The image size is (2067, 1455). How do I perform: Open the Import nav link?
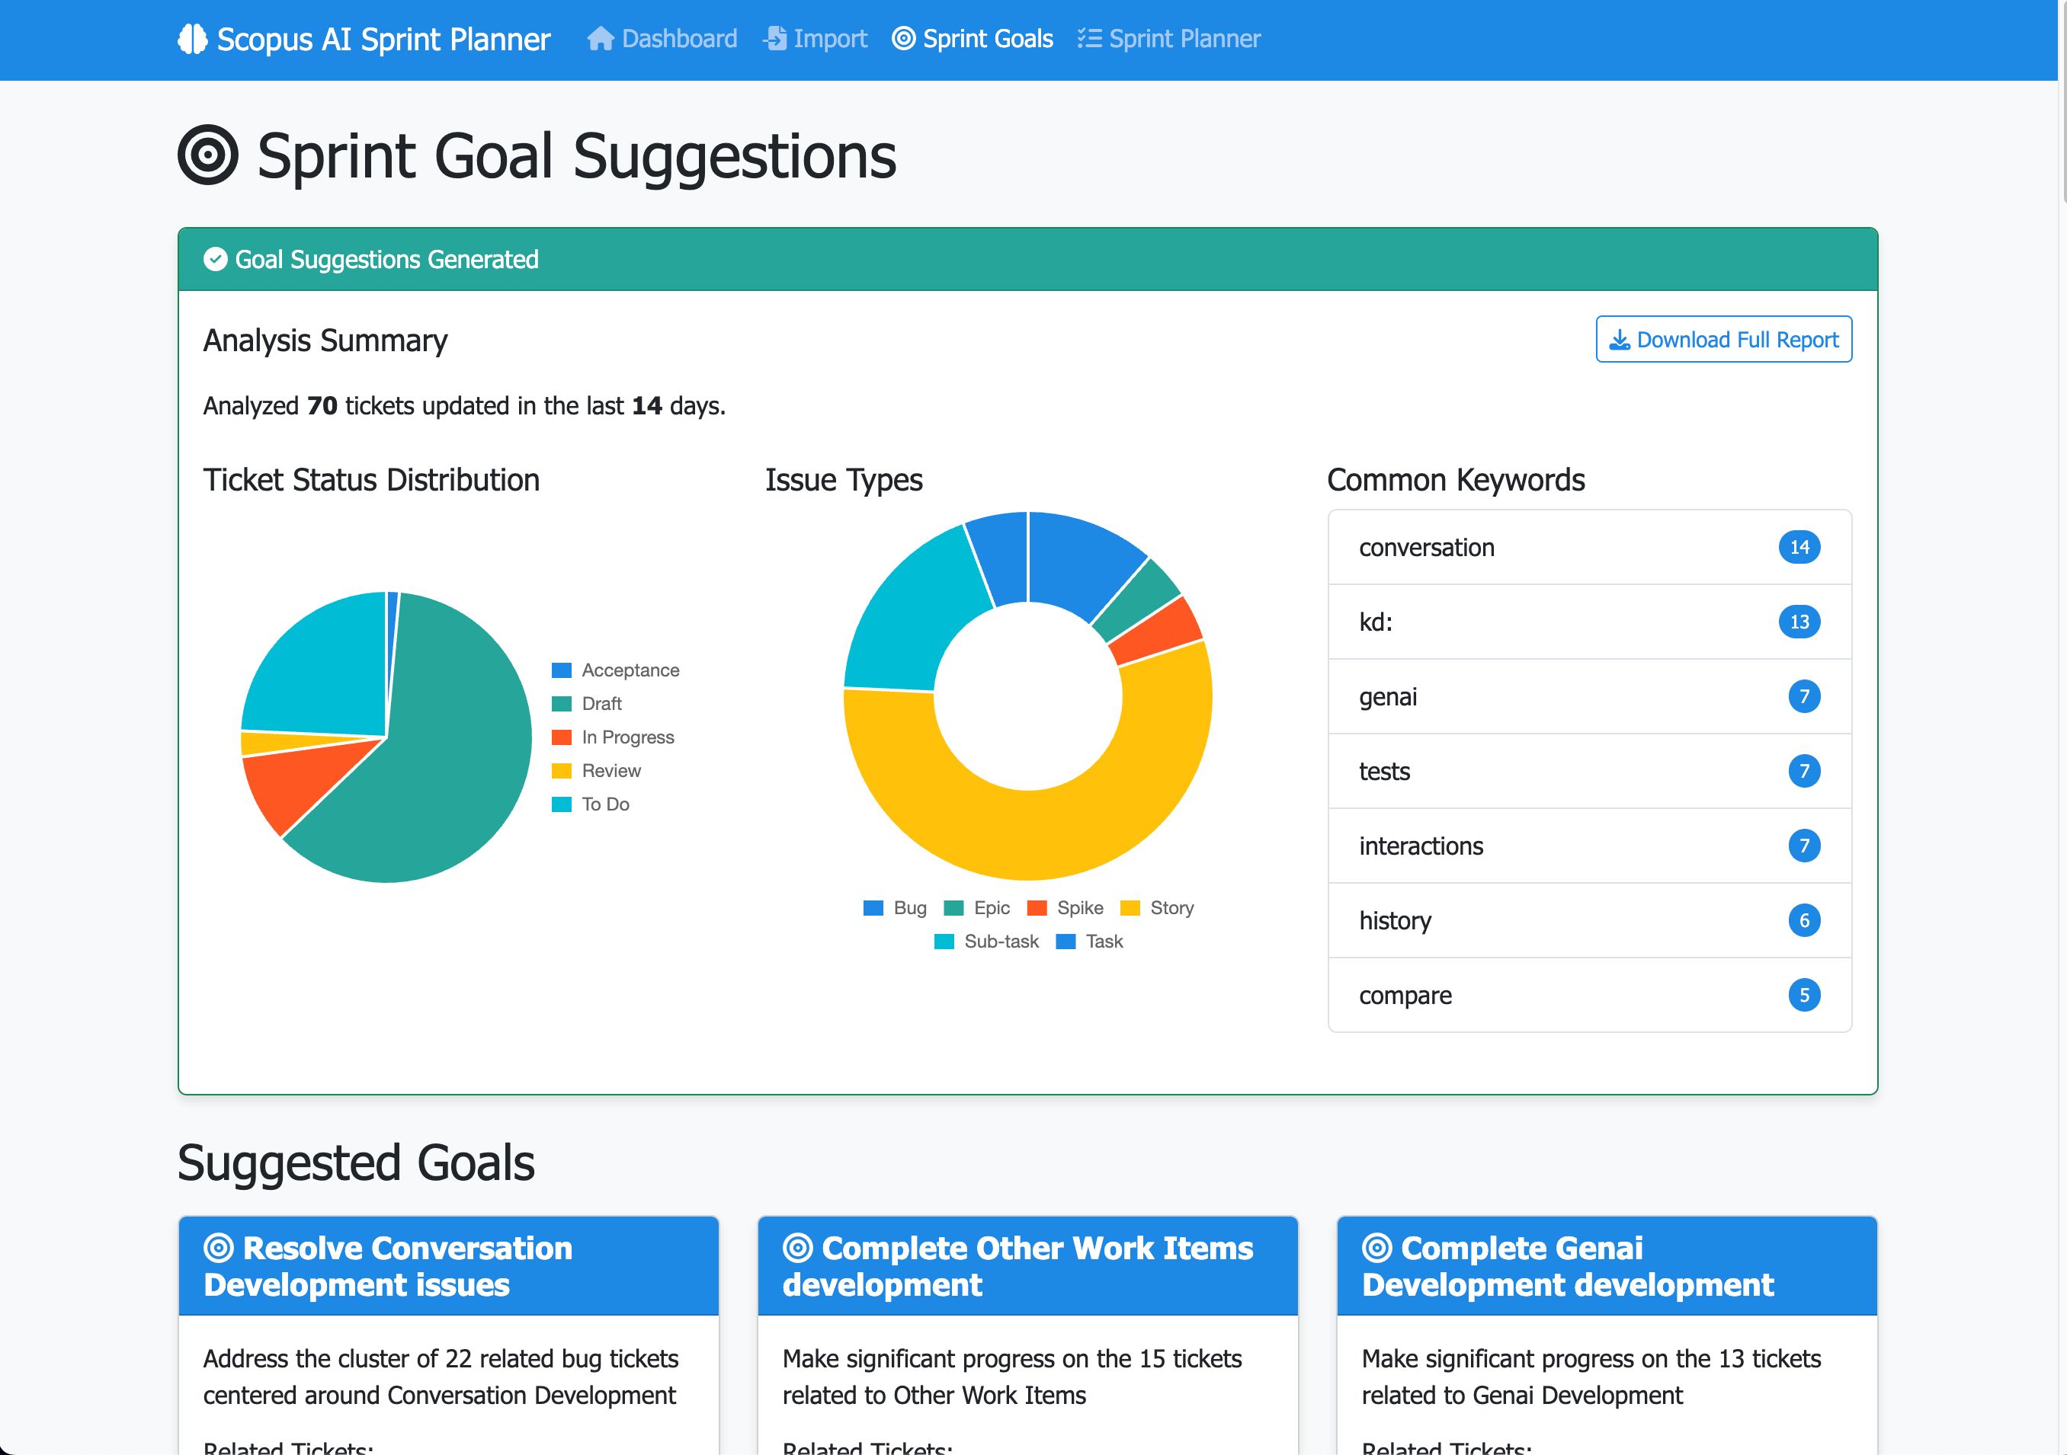[x=815, y=39]
